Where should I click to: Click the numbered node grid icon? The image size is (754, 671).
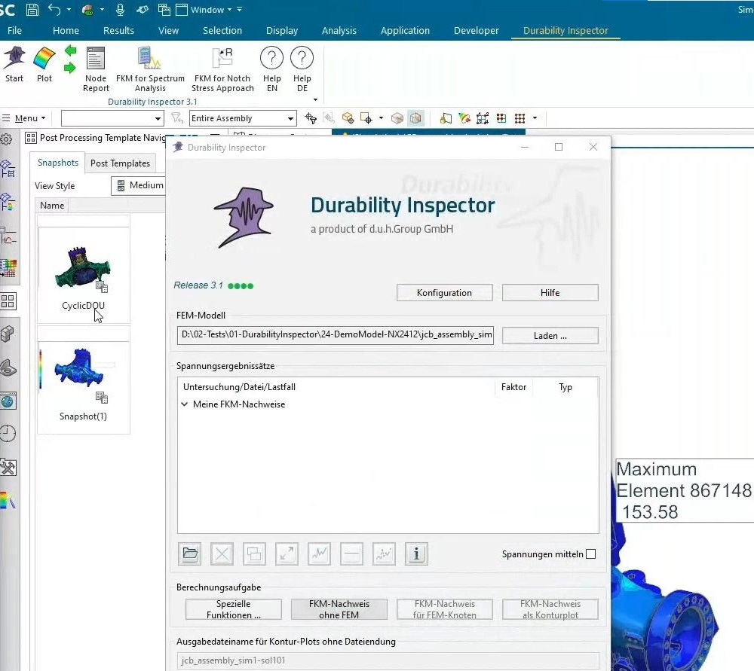pyautogui.click(x=483, y=118)
